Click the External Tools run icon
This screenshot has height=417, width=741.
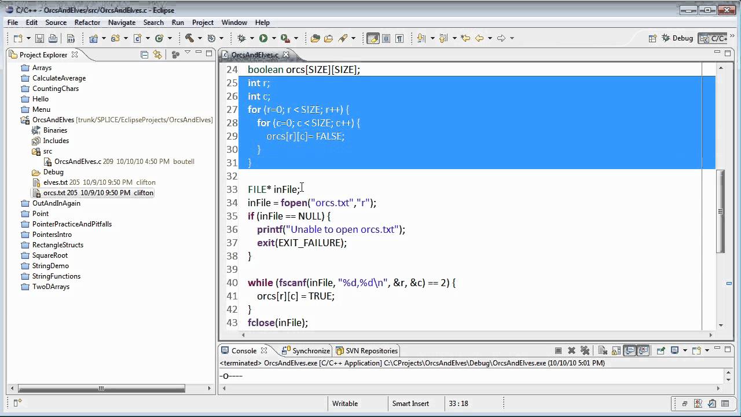(x=285, y=39)
